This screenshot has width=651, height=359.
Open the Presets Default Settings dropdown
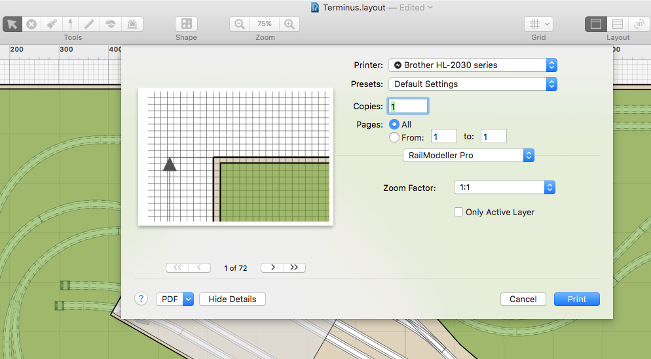coord(472,84)
